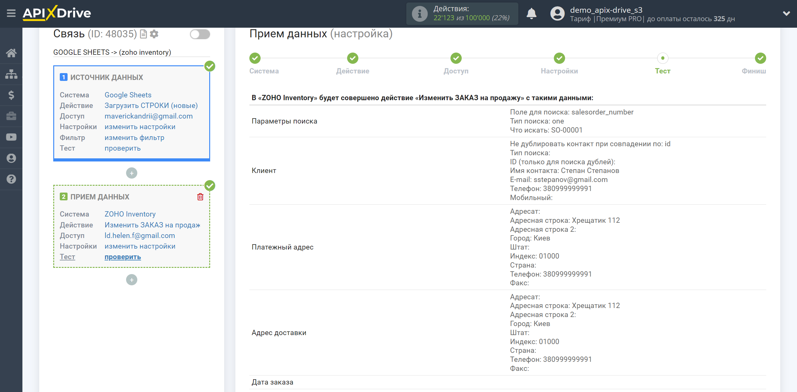Click the Дата заказа row label

point(272,382)
